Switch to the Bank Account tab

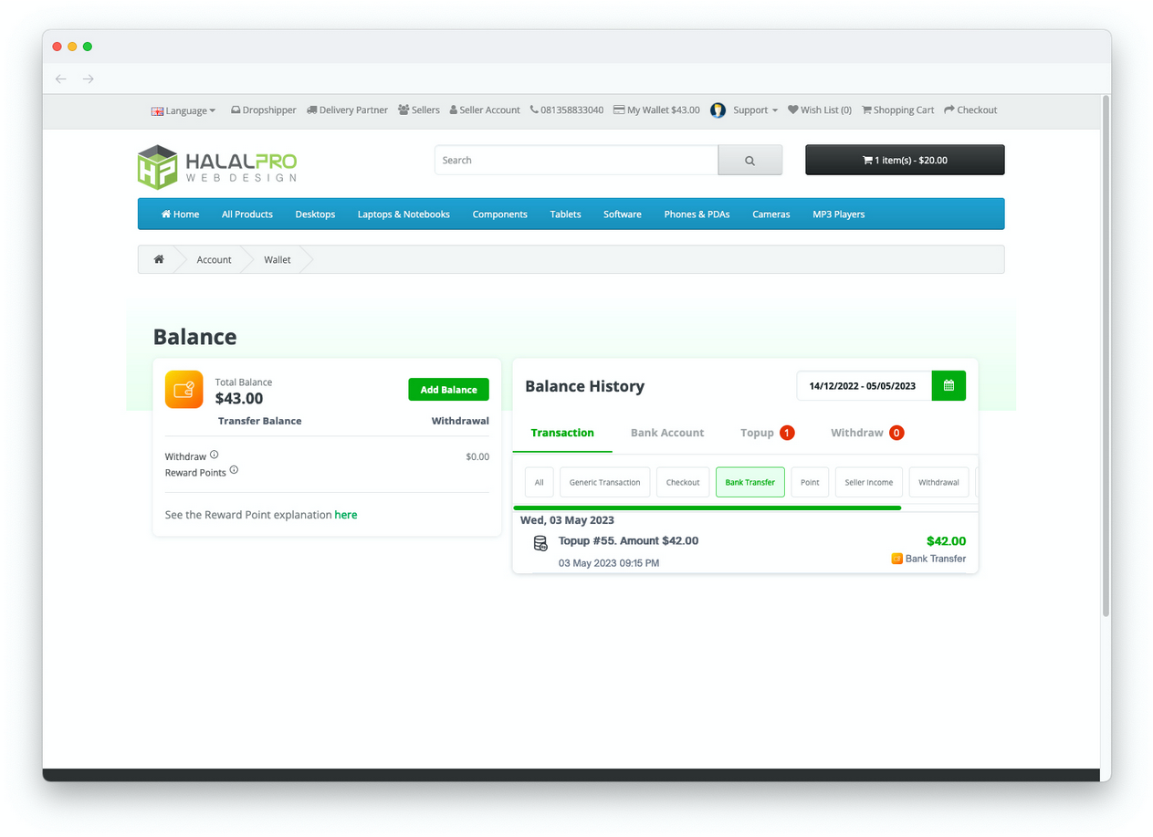click(666, 433)
